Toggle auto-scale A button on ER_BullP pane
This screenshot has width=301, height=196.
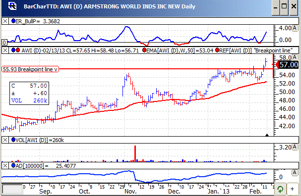[295, 28]
